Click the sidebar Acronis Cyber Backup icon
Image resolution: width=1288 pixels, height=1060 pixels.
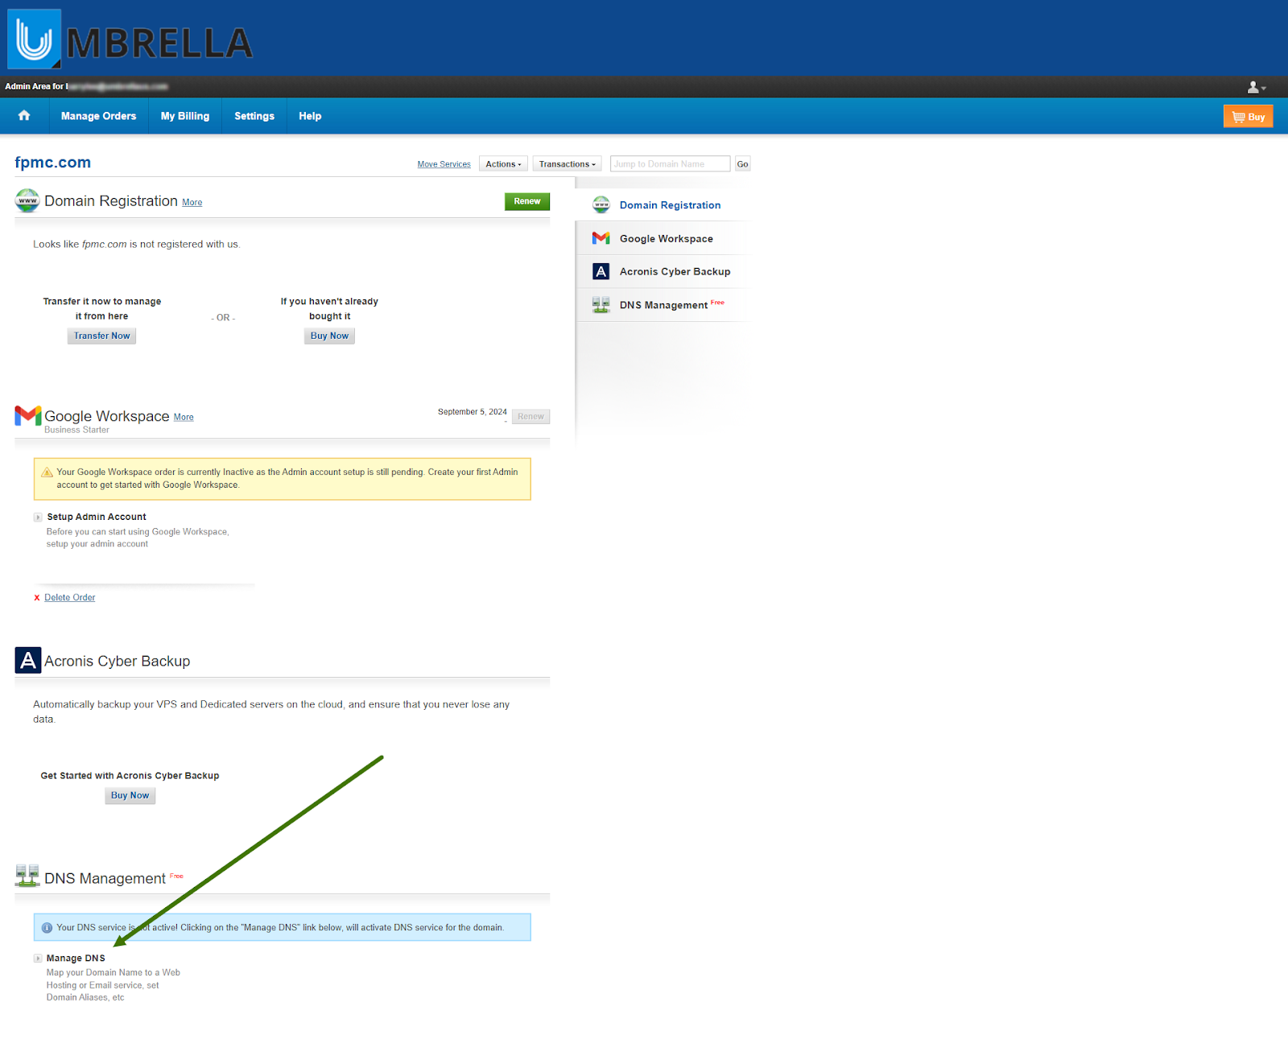[601, 271]
